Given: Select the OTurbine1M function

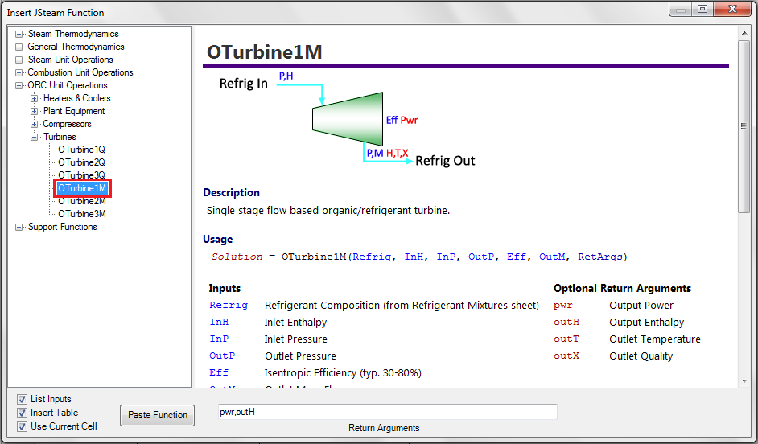Looking at the screenshot, I should pyautogui.click(x=82, y=188).
